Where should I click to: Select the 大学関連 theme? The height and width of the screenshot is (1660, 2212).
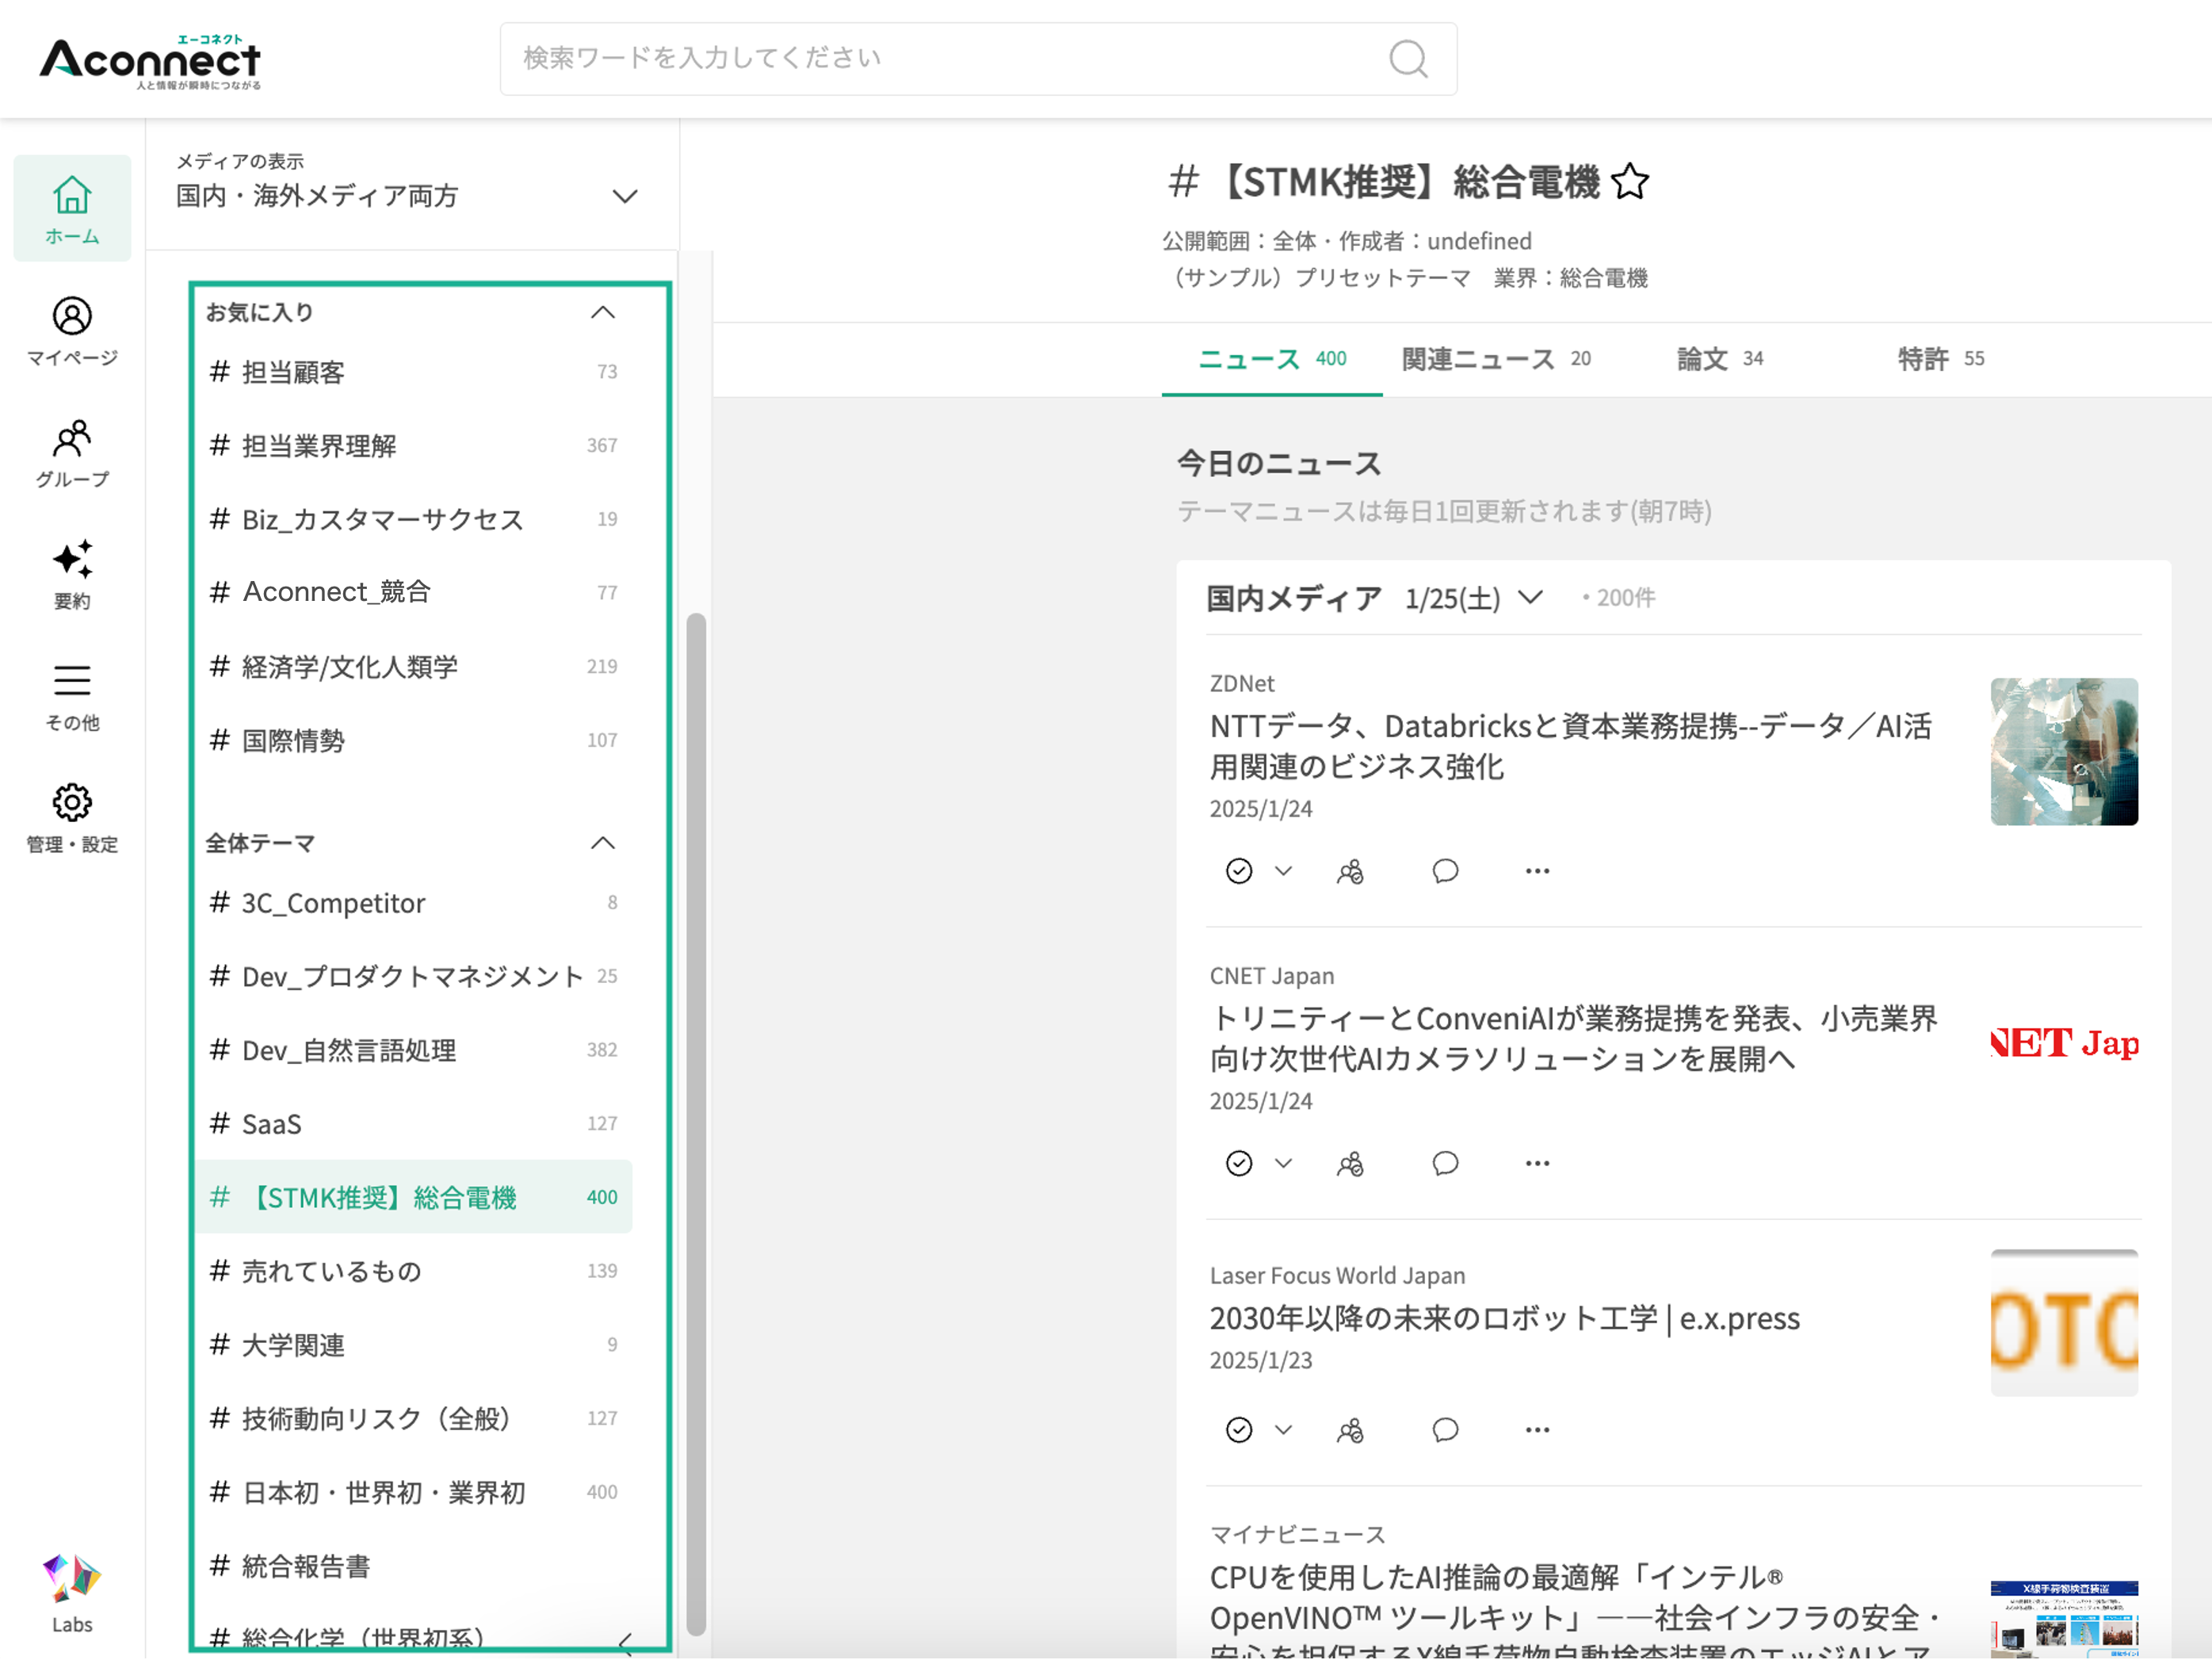coord(413,1345)
